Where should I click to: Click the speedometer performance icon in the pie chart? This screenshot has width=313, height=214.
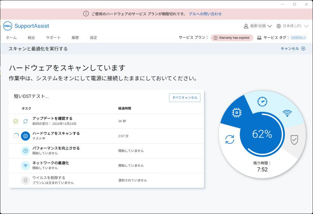tap(262, 102)
